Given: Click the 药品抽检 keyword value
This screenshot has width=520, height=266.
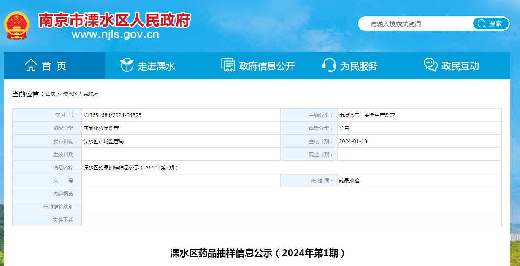Looking at the screenshot, I should tap(349, 181).
